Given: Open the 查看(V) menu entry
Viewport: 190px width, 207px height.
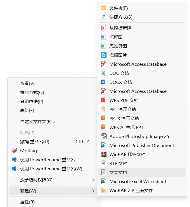Looking at the screenshot, I should point(53,84).
